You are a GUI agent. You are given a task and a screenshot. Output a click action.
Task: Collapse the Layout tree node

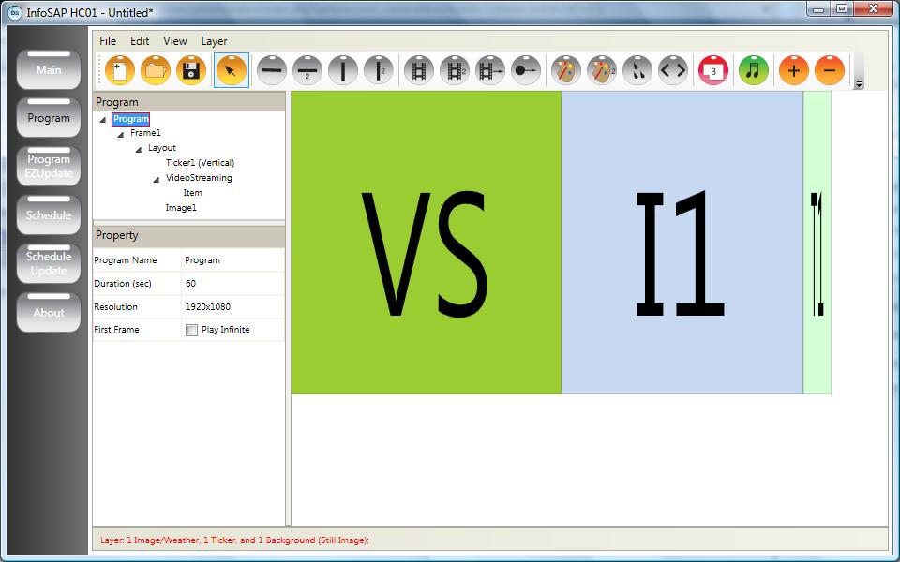[139, 149]
